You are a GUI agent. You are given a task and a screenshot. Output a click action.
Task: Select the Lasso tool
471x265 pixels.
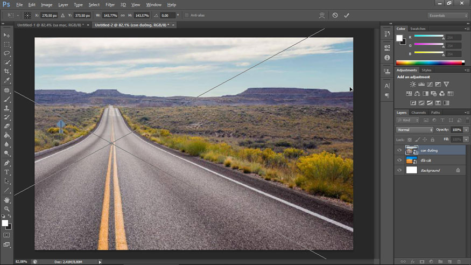[7, 53]
